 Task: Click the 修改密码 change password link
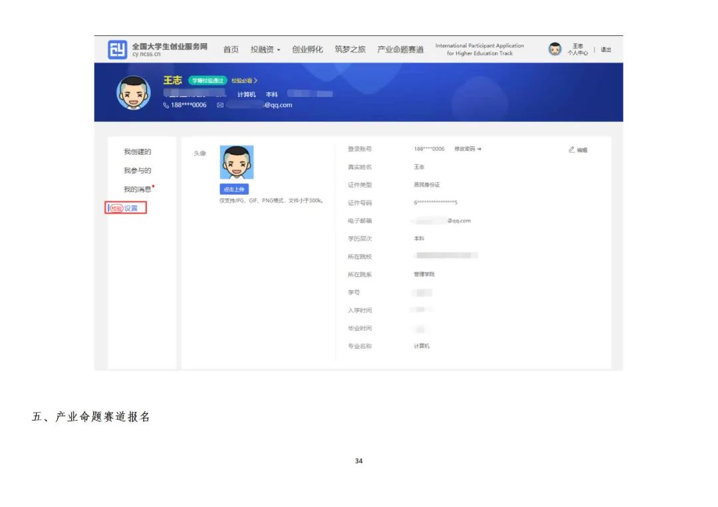pyautogui.click(x=467, y=149)
